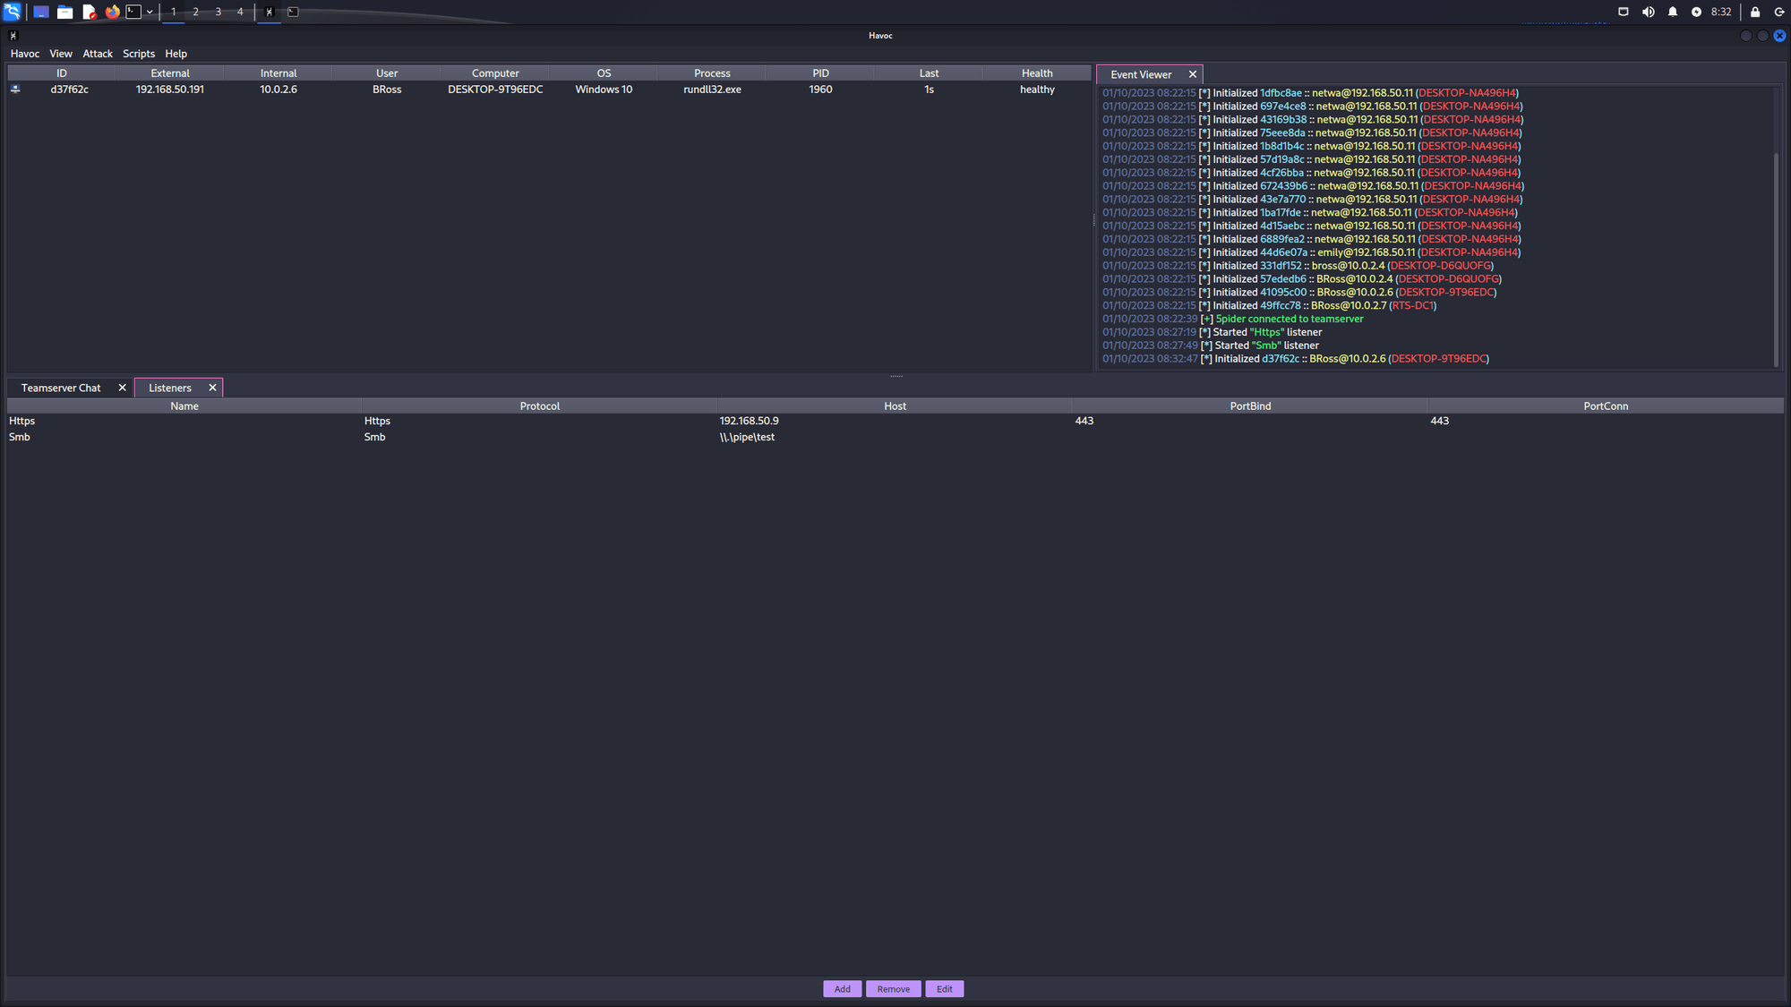Viewport: 1791px width, 1007px height.
Task: Click the PortBind column header
Action: pos(1250,406)
